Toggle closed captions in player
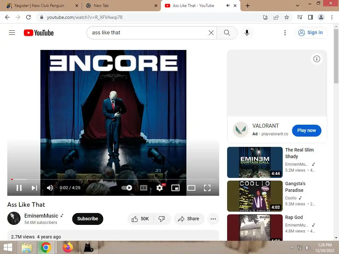The height and width of the screenshot is (254, 339). coord(144,188)
